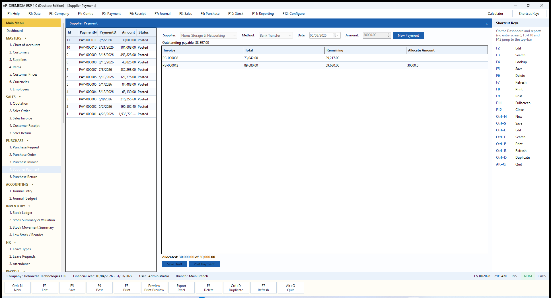Open Low Stock / Reorder
This screenshot has width=551, height=298.
pos(26,235)
